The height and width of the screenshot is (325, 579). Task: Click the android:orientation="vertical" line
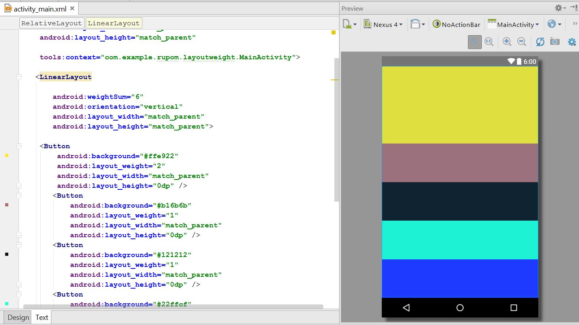click(117, 106)
